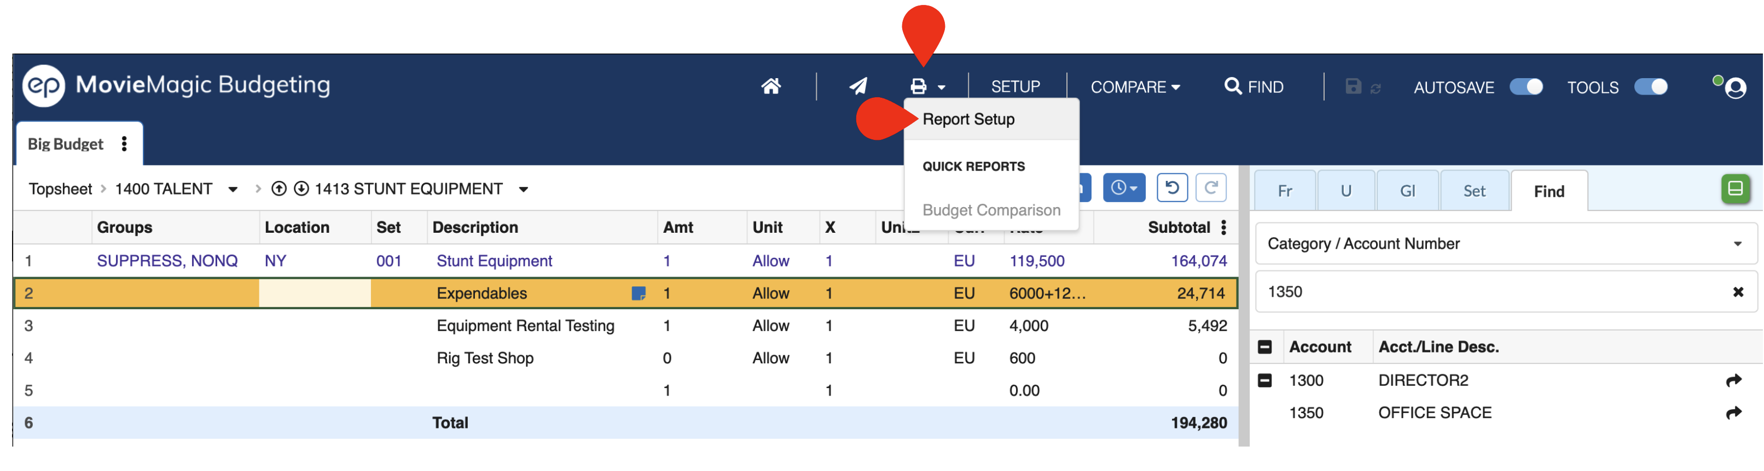Open the SETUP menu
This screenshot has width=1764, height=471.
(x=1016, y=87)
